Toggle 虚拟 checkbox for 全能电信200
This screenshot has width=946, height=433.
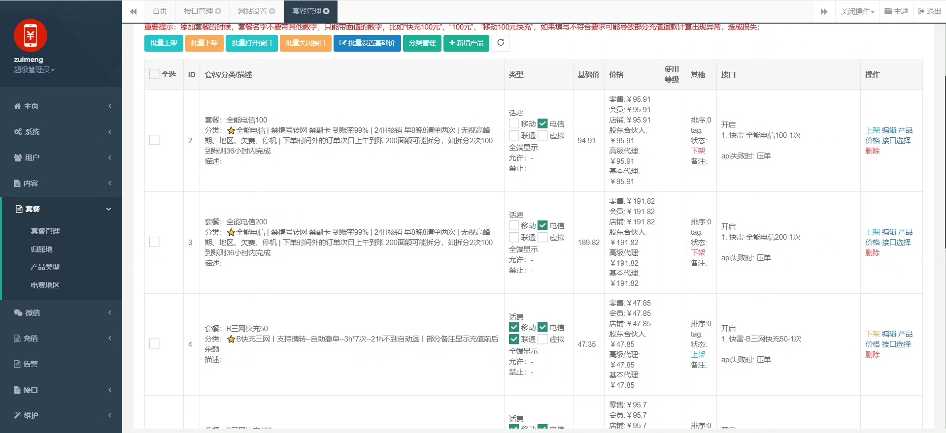click(542, 237)
